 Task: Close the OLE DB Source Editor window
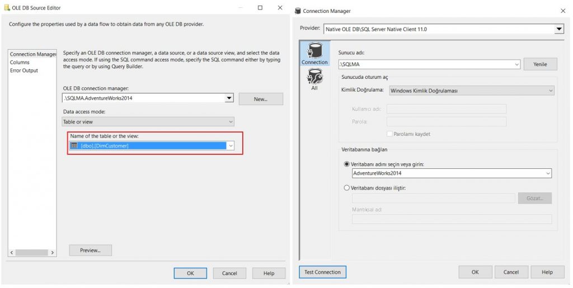click(x=280, y=8)
